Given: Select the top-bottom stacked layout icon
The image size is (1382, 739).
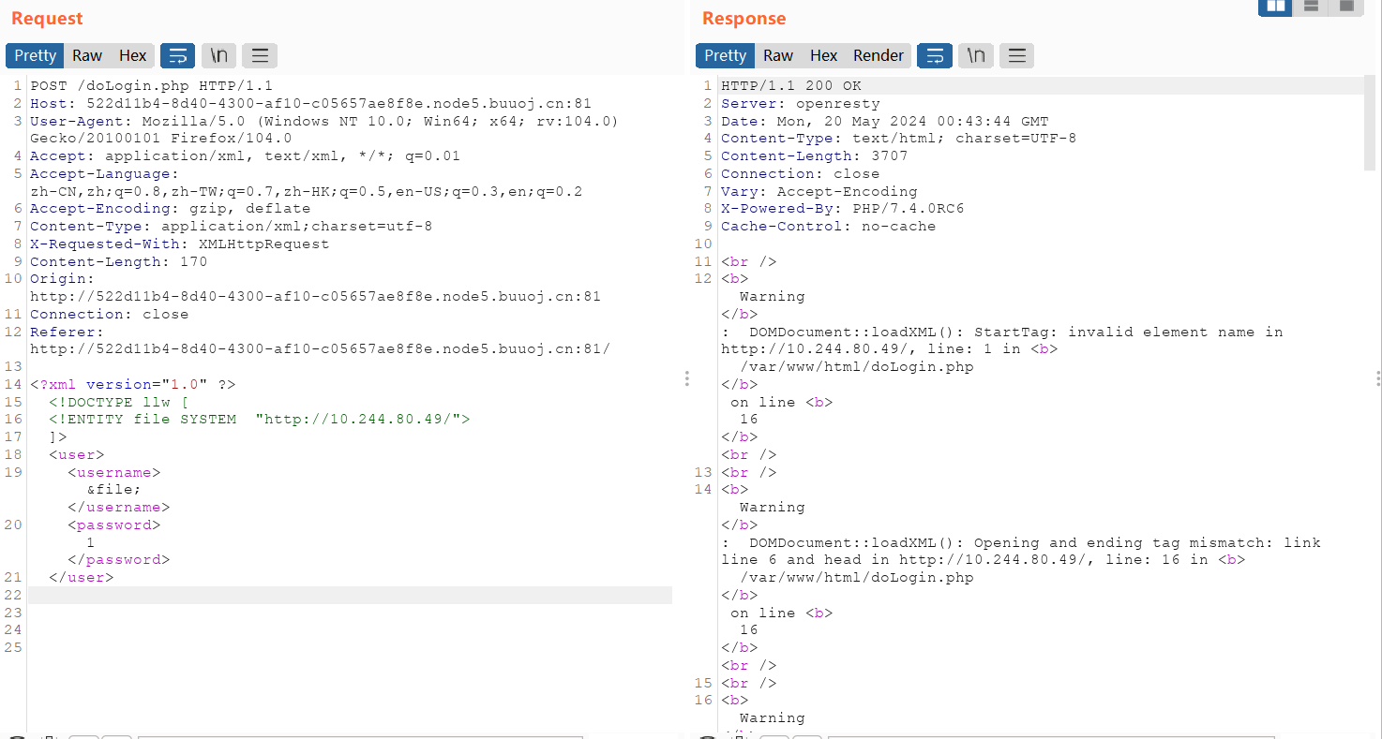Looking at the screenshot, I should [x=1311, y=7].
